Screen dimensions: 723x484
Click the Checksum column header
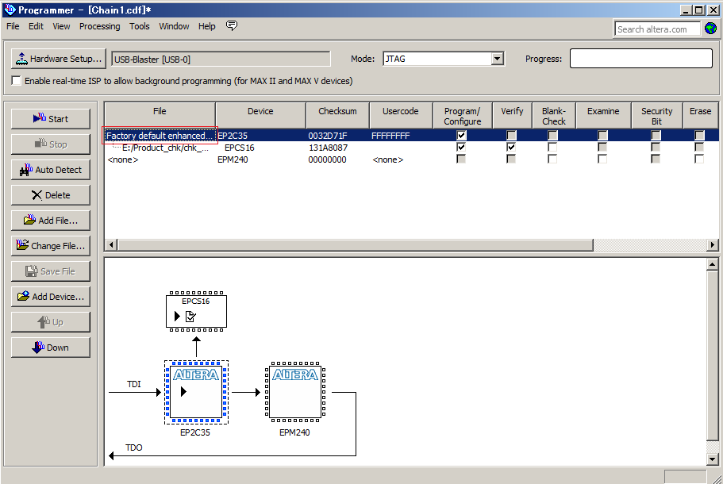(337, 115)
